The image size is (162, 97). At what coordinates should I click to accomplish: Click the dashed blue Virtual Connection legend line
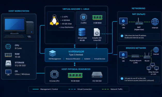72,89
